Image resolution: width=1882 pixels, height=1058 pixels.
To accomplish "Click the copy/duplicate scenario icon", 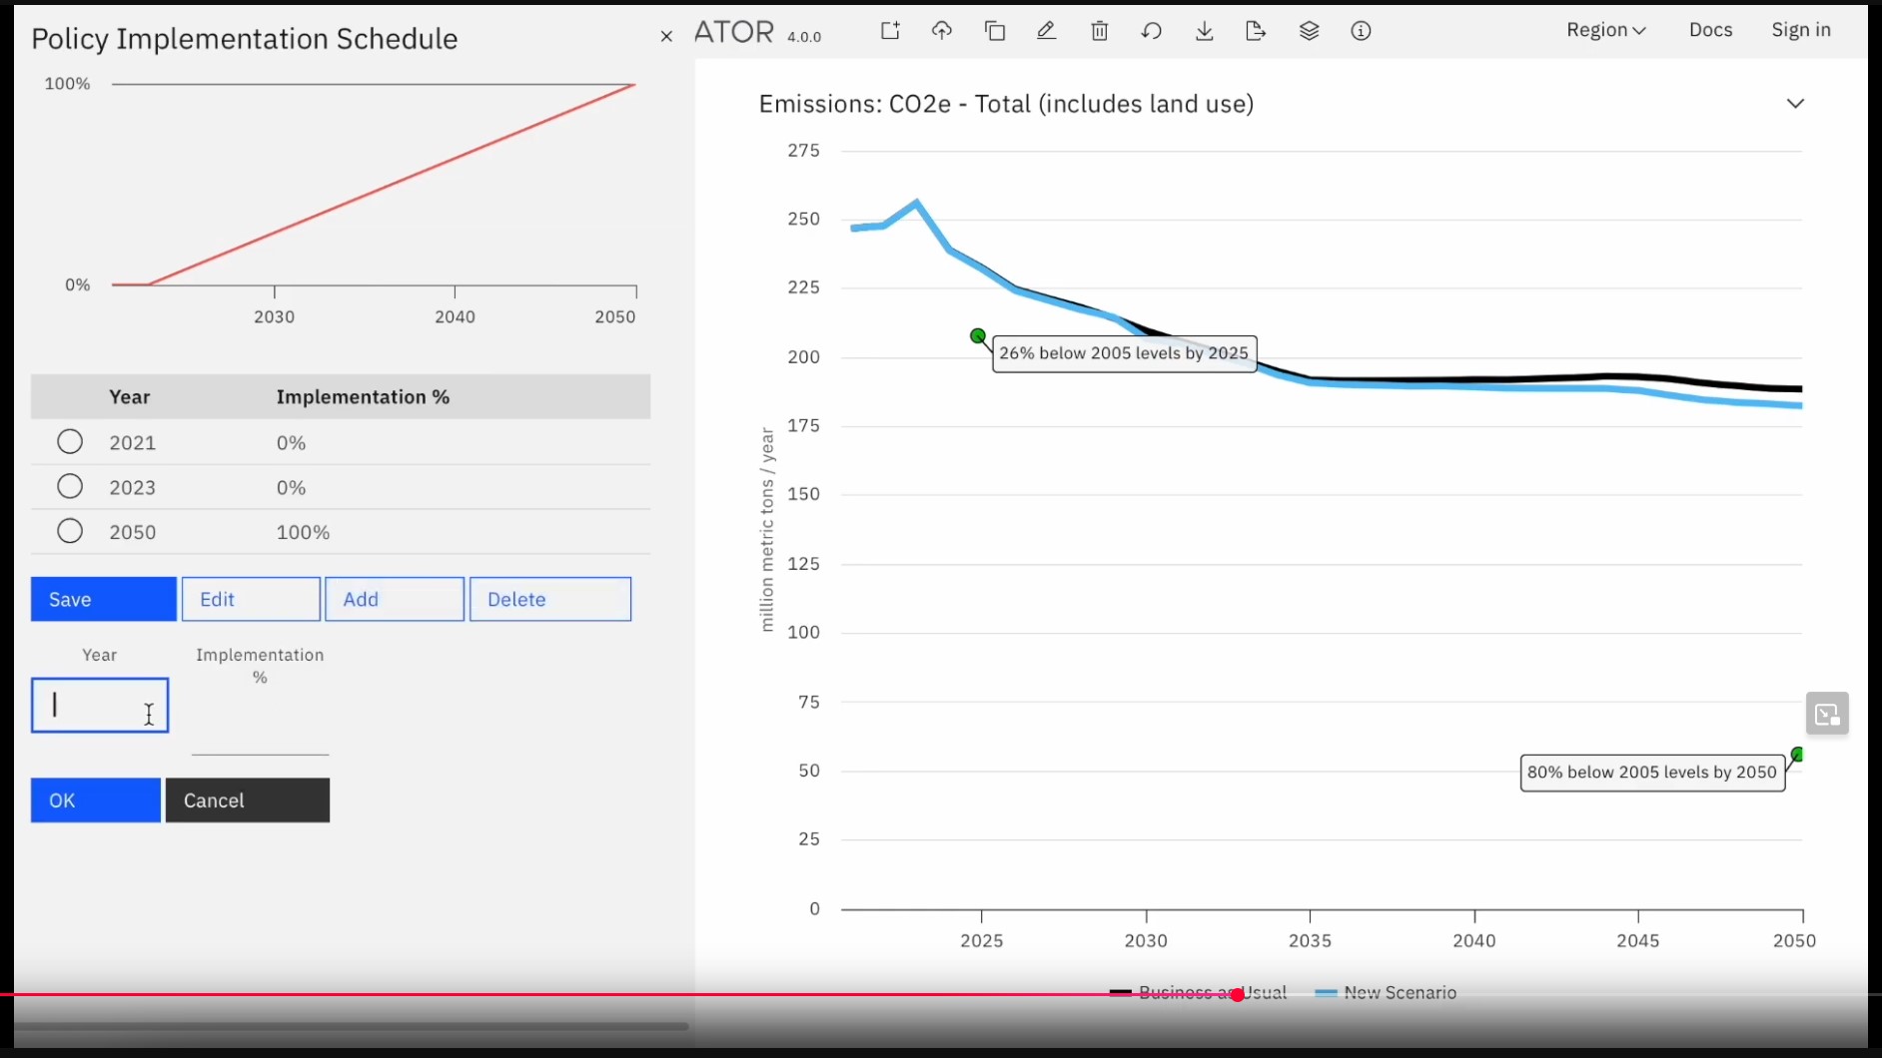I will (x=995, y=31).
